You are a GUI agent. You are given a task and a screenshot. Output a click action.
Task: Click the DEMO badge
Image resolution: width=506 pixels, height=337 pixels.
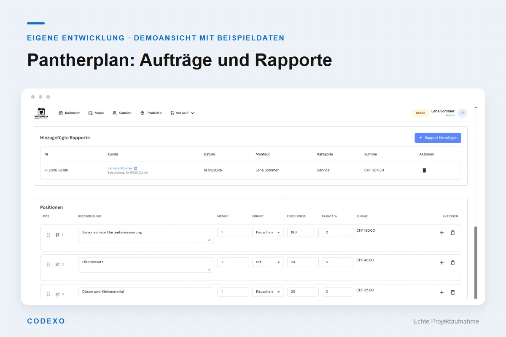(420, 113)
